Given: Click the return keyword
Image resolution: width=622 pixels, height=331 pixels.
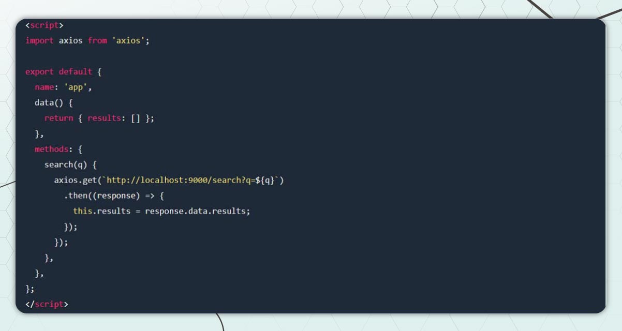Looking at the screenshot, I should (58, 118).
